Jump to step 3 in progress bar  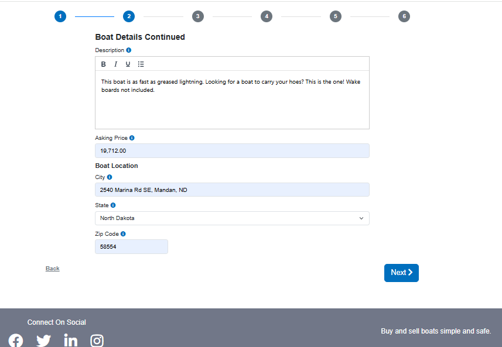tap(198, 16)
